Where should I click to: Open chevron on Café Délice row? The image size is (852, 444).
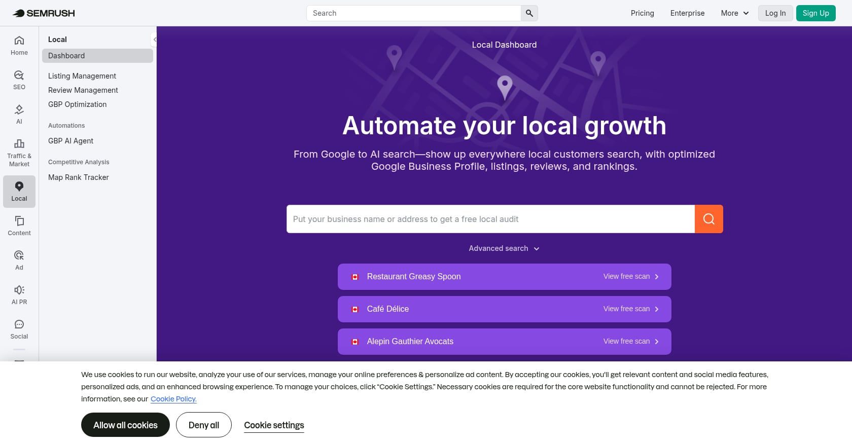[x=657, y=309]
